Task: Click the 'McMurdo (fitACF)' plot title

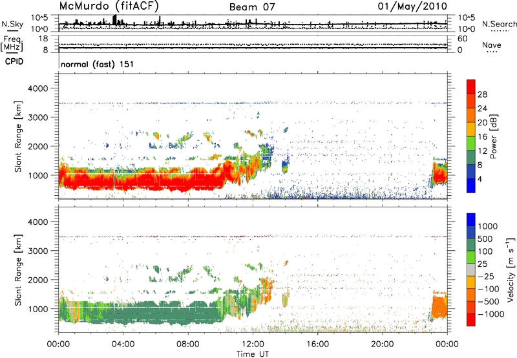Action: 109,6
